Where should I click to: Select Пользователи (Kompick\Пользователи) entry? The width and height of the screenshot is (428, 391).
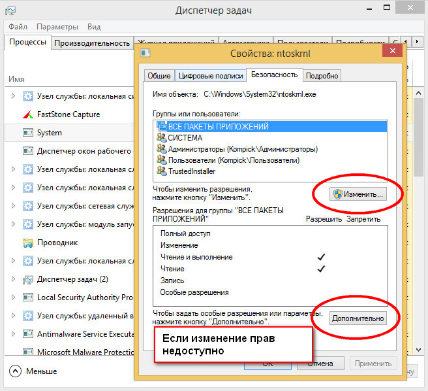[x=234, y=160]
